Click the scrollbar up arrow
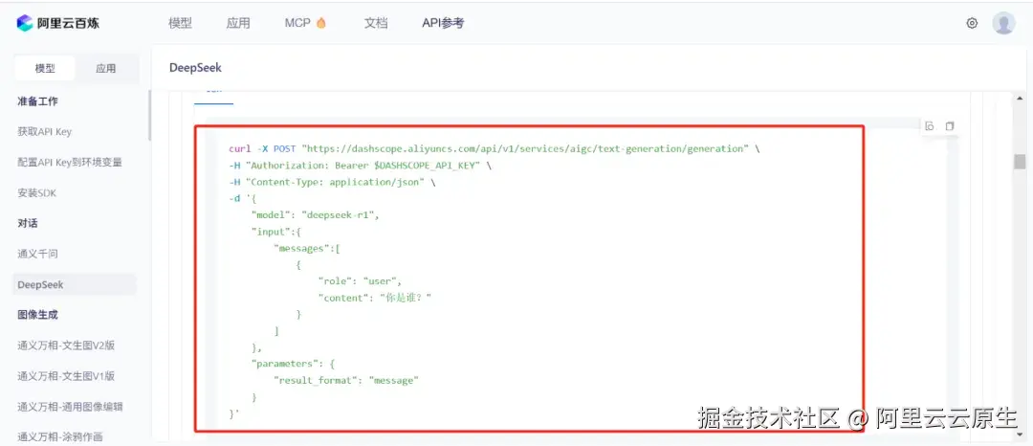Screen dimensions: 1033x446 click(1020, 99)
